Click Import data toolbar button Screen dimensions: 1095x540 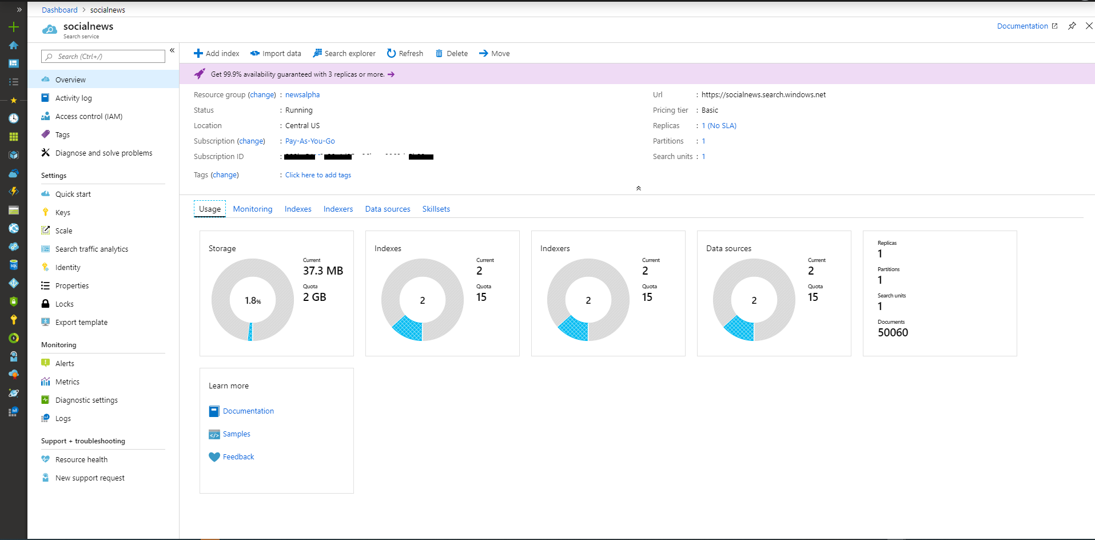(276, 53)
